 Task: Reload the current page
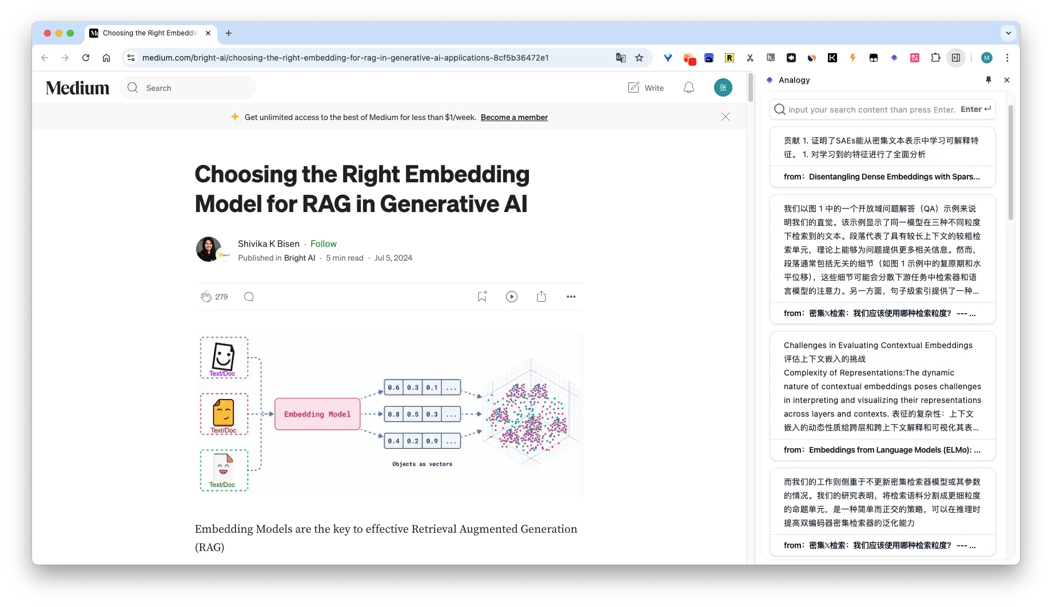[x=86, y=58]
